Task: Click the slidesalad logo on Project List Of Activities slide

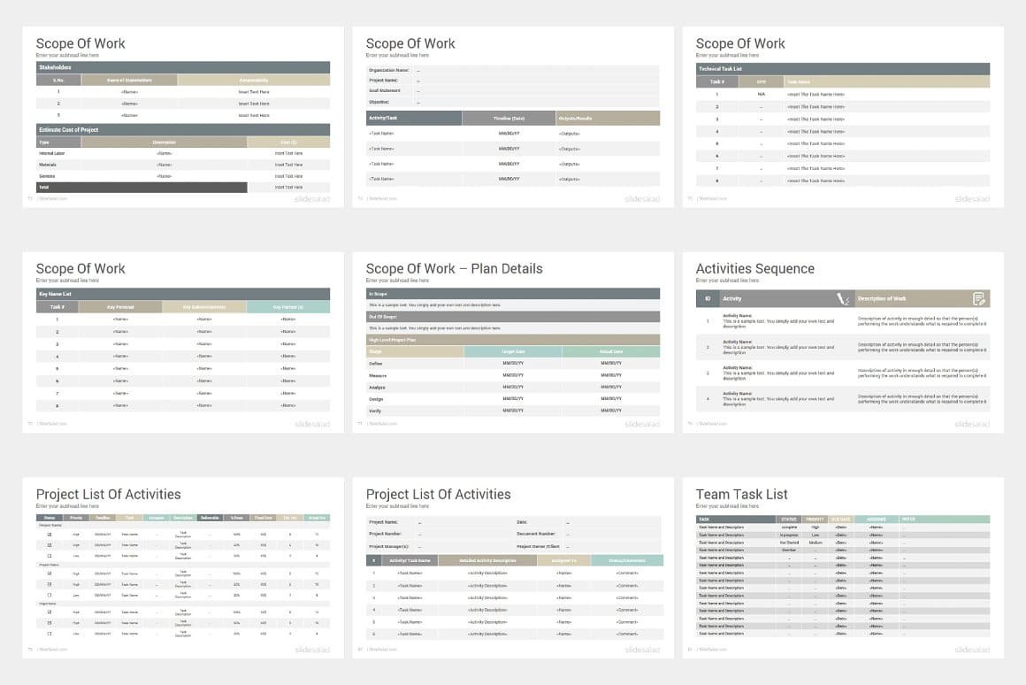Action: (311, 649)
